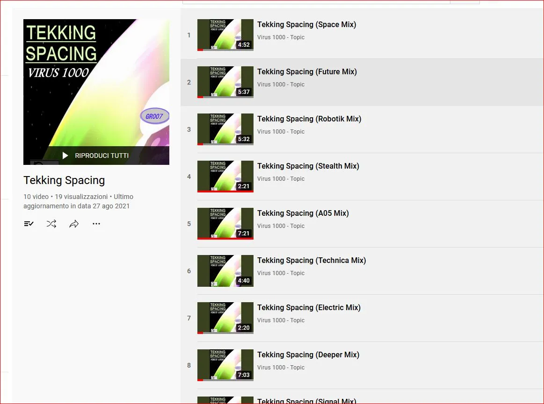Open Virus 1000 - Topic channel under Deeper Mix

281,367
